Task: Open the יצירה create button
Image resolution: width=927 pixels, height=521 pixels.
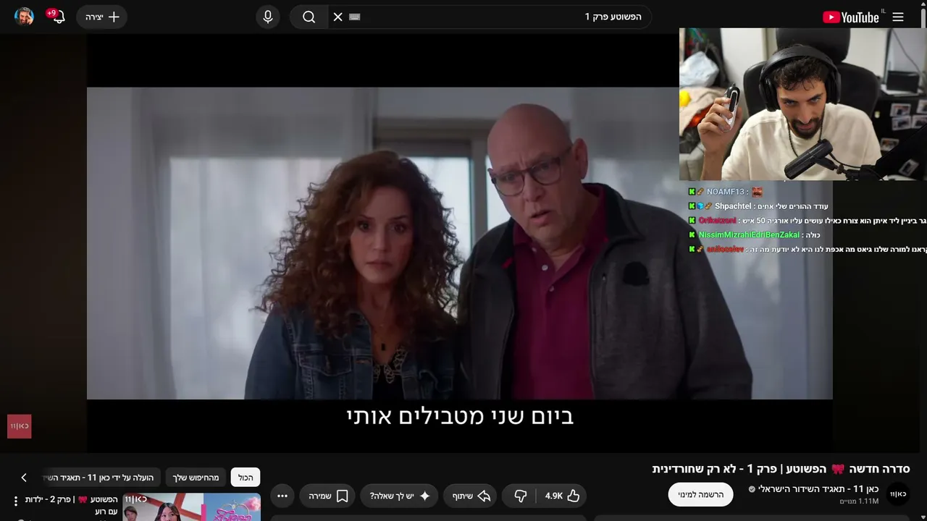Action: (x=102, y=17)
